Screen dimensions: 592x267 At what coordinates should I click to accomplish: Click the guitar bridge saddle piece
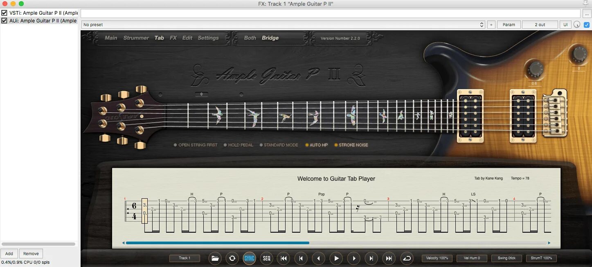pyautogui.click(x=554, y=113)
